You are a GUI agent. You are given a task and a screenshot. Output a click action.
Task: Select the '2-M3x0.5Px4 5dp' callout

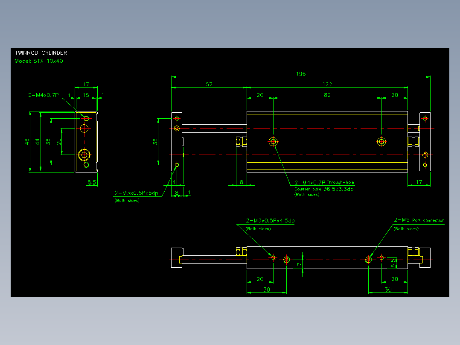pos(270,220)
